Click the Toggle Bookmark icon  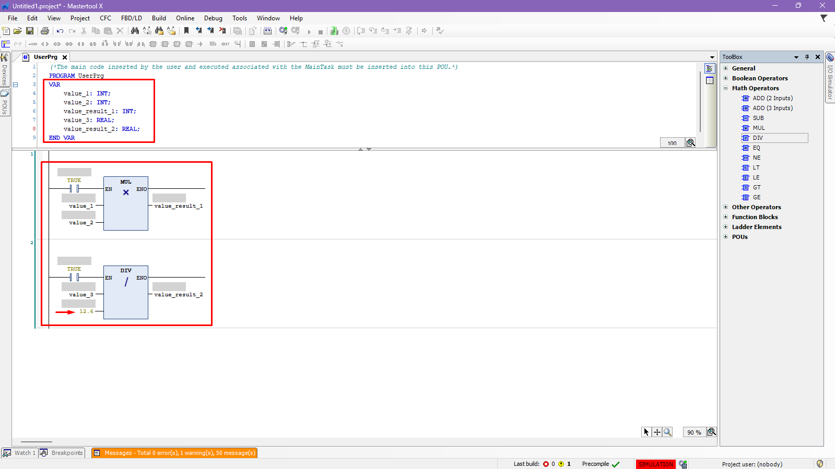(x=186, y=31)
